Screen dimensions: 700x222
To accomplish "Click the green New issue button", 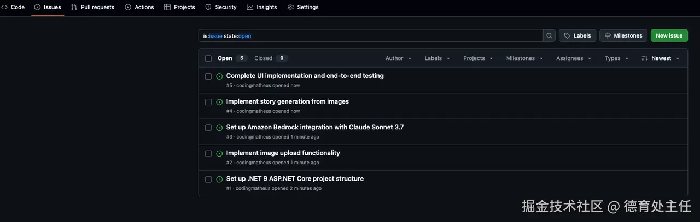I will pyautogui.click(x=669, y=36).
